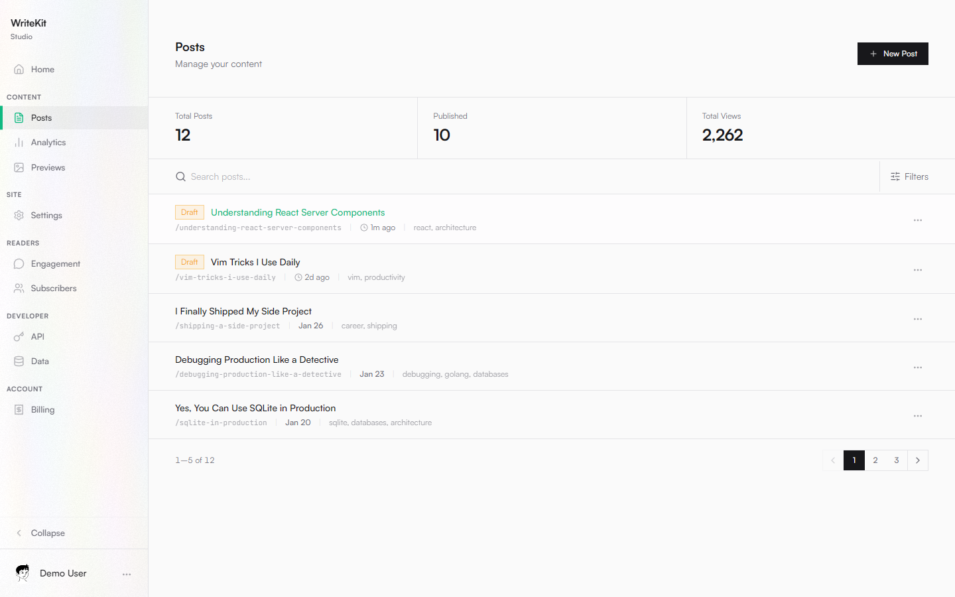This screenshot has width=955, height=597.
Task: Click the search magnifier icon
Action: tap(180, 176)
